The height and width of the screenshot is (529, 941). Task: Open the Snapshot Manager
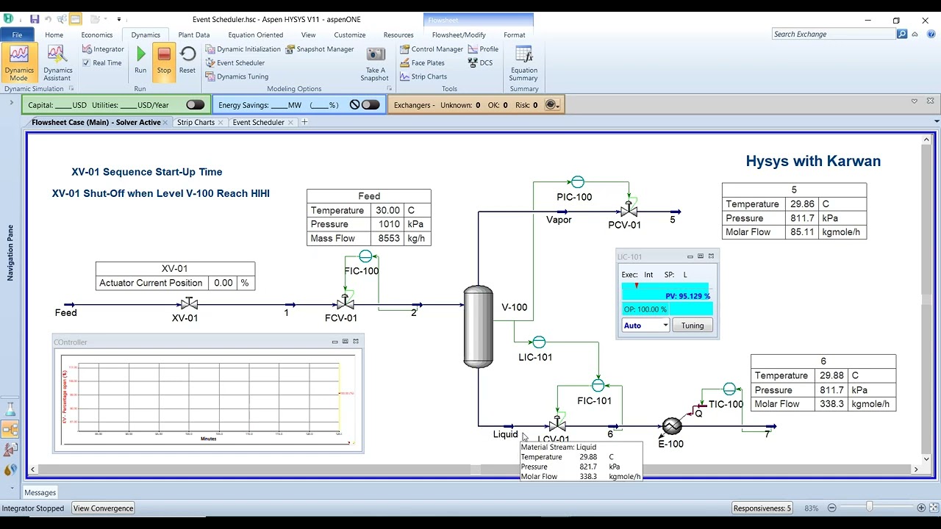click(320, 49)
